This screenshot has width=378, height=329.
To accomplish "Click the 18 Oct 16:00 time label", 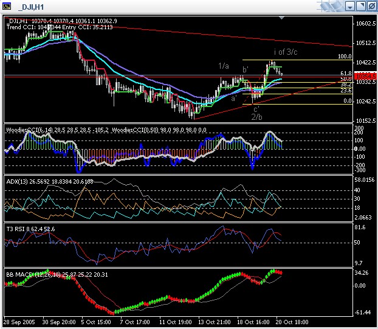I will 253,322.
